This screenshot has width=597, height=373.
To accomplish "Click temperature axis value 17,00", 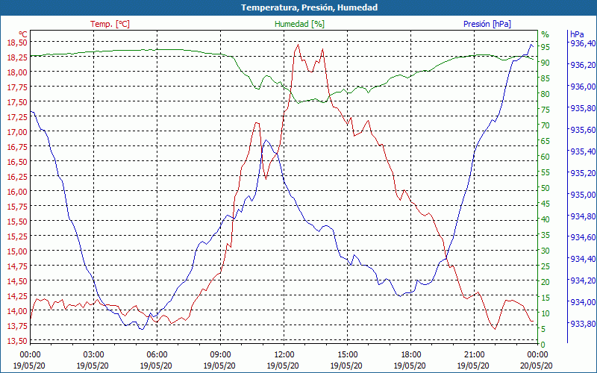I will (x=17, y=132).
